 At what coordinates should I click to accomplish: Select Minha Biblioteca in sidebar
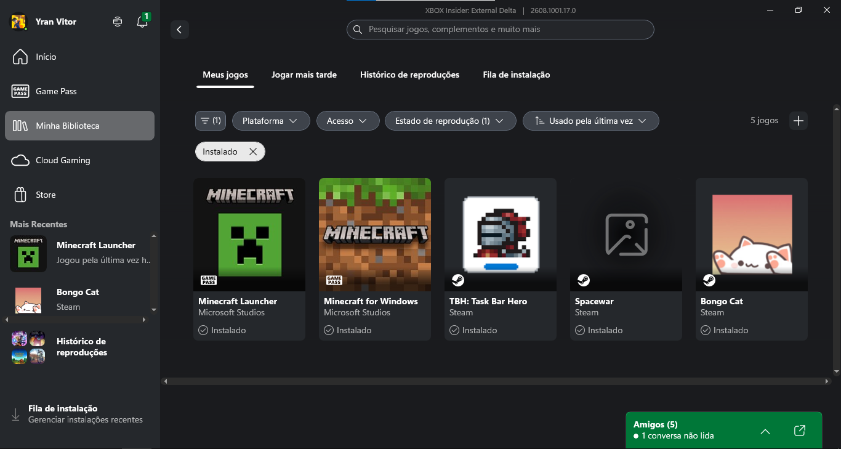[80, 126]
